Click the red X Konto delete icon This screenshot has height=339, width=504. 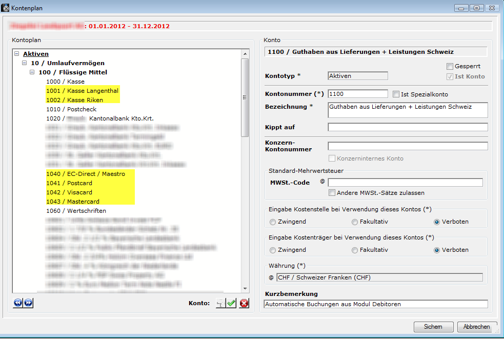(x=244, y=304)
